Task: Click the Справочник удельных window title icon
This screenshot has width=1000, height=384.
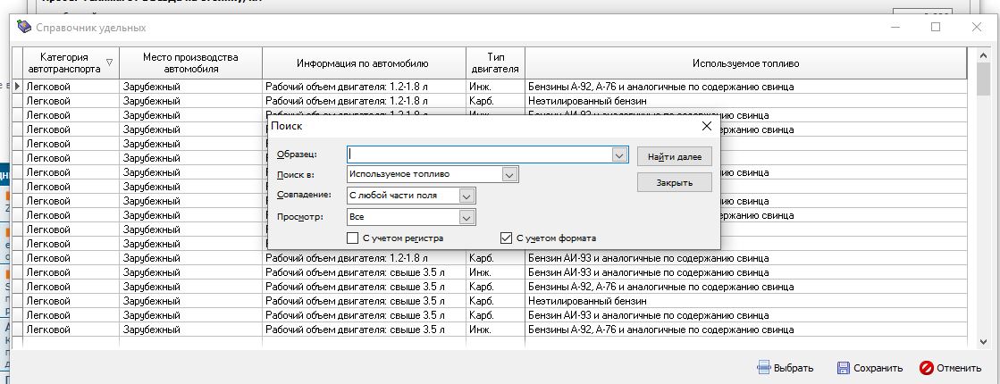Action: (24, 28)
